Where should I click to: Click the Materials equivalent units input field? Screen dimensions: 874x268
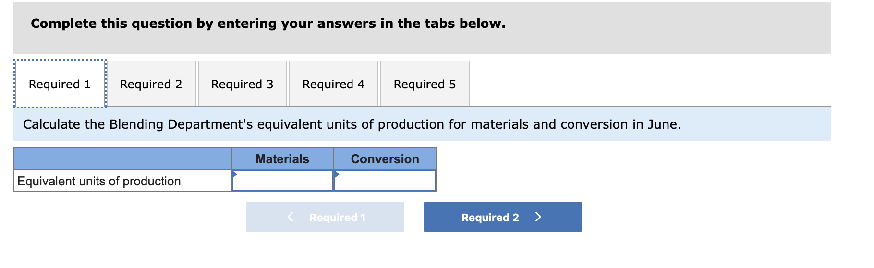[x=283, y=181]
